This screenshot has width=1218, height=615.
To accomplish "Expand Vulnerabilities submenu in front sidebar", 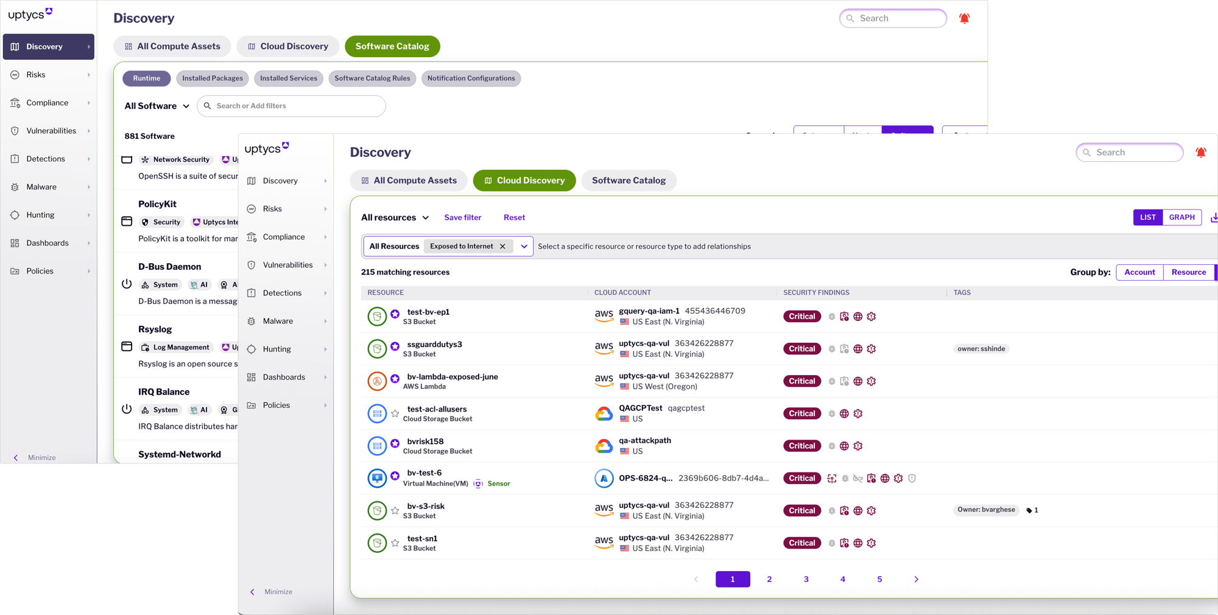I will pos(325,265).
